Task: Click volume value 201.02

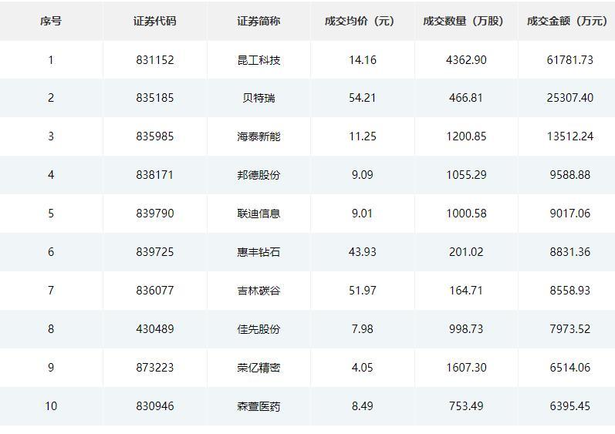Action: 466,252
